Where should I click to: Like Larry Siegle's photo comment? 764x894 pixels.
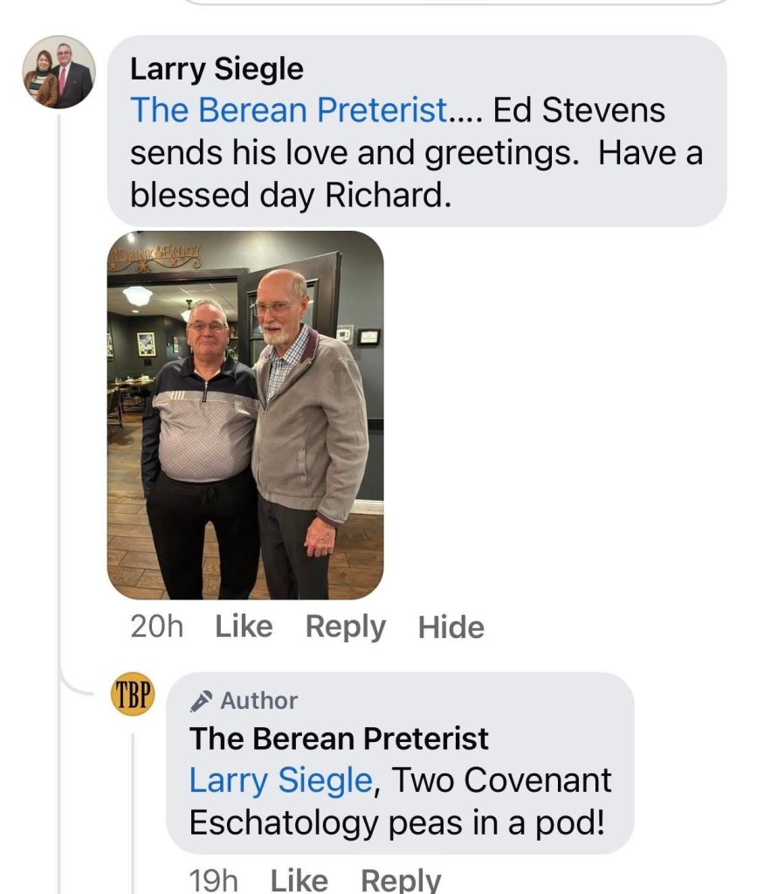[244, 627]
